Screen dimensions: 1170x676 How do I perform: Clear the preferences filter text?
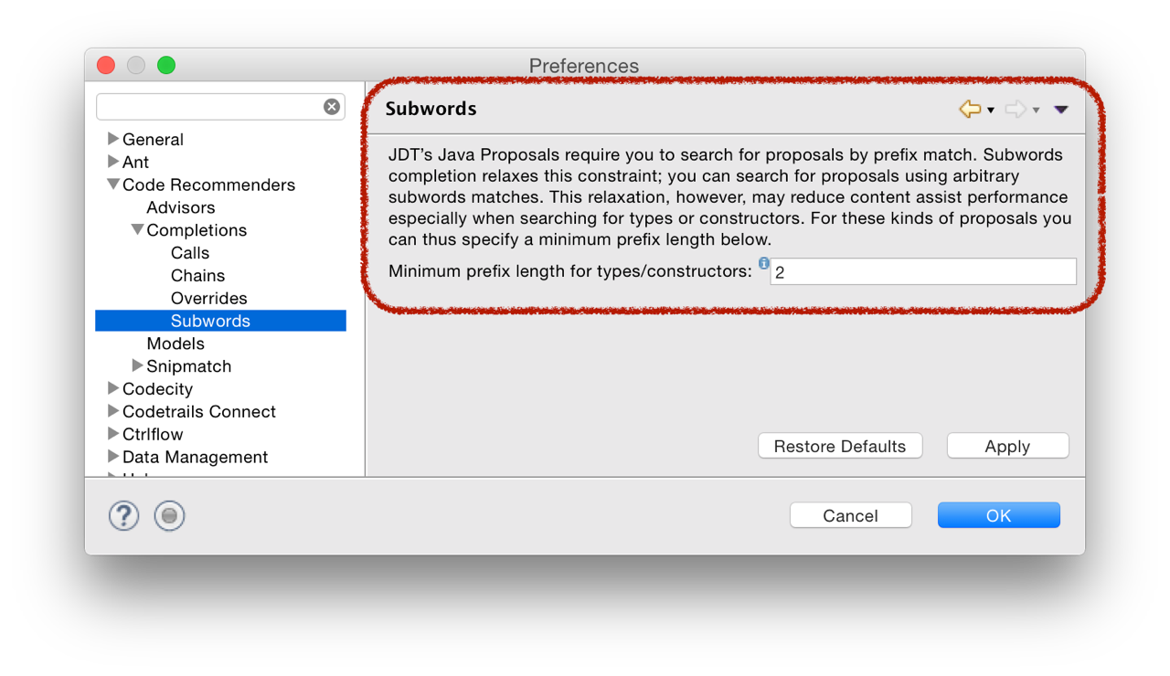pos(332,107)
